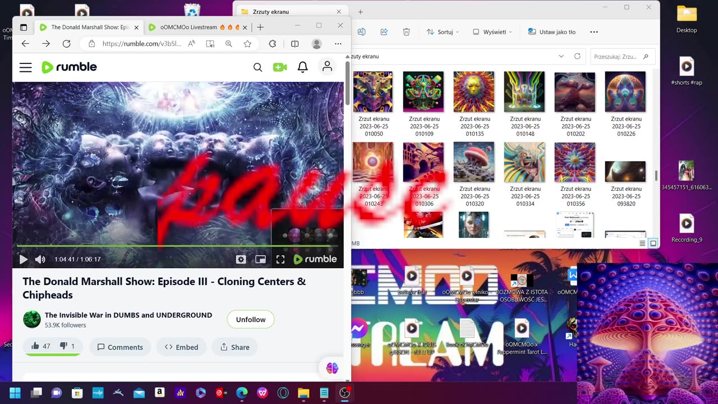Add new File Explorer tab
The image size is (718, 404).
360,11
